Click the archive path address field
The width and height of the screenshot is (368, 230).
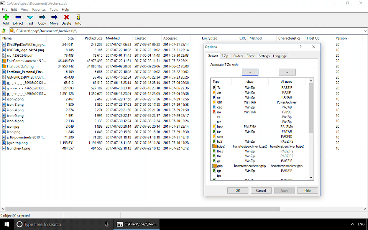187,31
